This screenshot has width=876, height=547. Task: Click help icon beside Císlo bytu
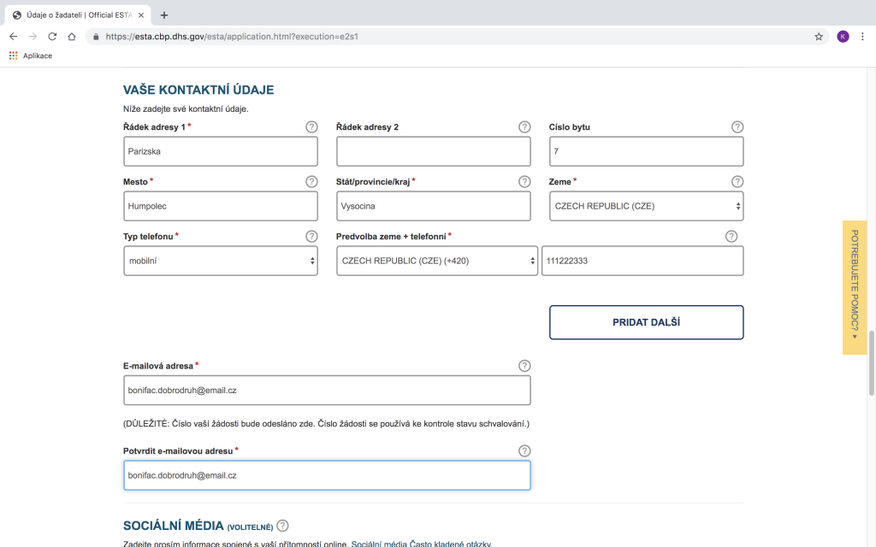coord(737,126)
